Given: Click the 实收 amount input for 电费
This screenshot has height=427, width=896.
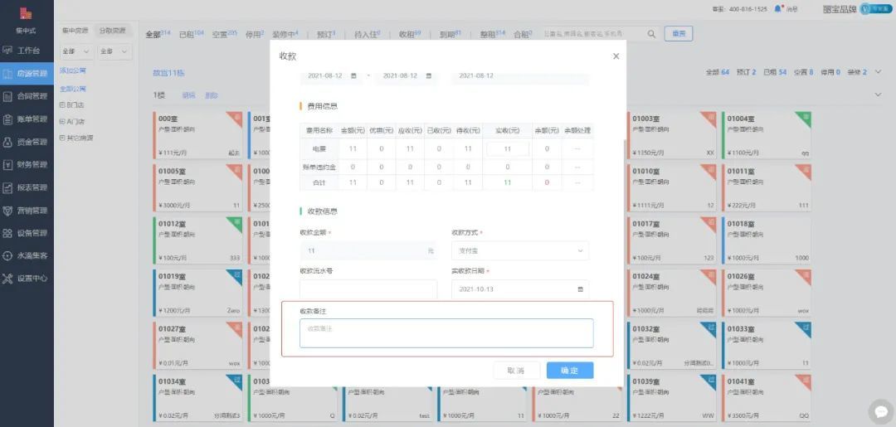Looking at the screenshot, I should 507,148.
